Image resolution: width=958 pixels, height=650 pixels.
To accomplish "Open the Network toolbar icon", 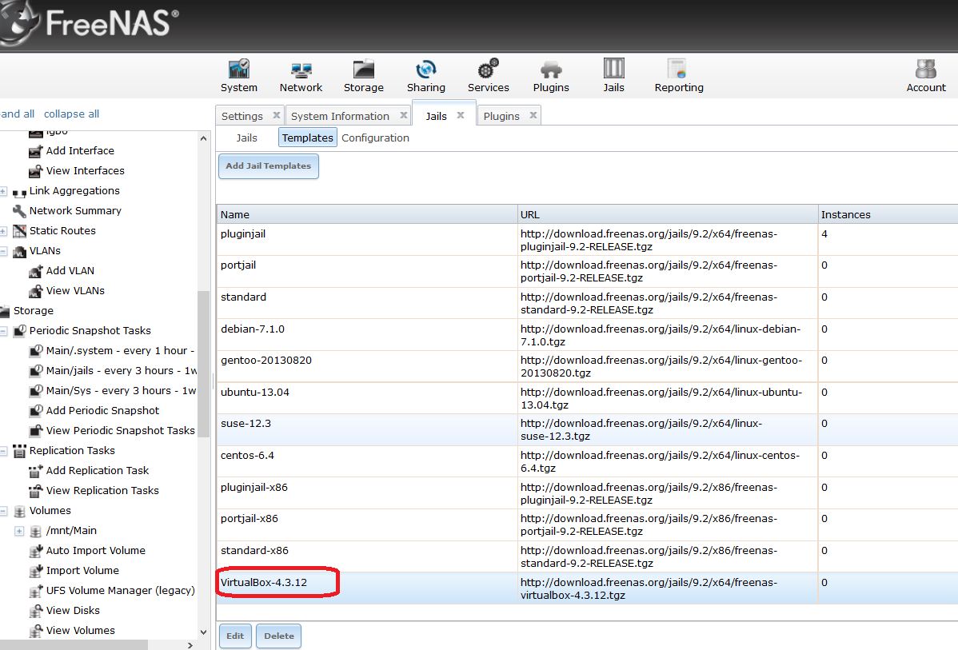I will (301, 76).
